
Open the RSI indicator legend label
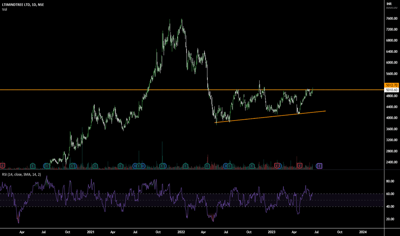pyautogui.click(x=21, y=175)
